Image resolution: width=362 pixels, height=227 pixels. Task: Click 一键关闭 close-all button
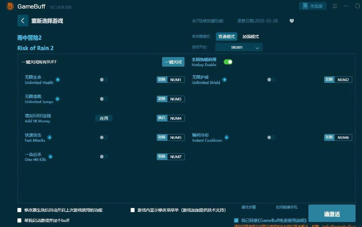173,62
